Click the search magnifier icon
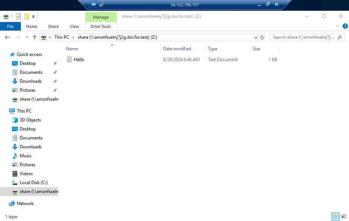 (339, 37)
